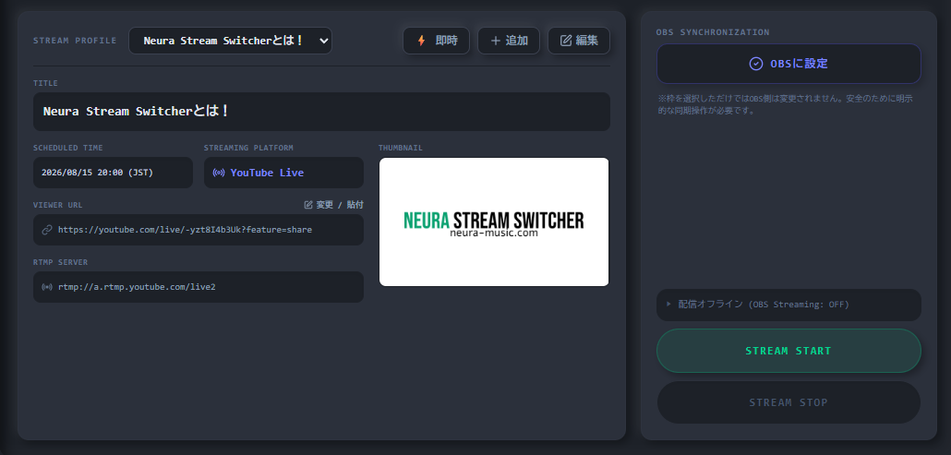This screenshot has width=951, height=455.
Task: Click the 変更 / 貼付 link above Viewer URL
Action: point(333,205)
